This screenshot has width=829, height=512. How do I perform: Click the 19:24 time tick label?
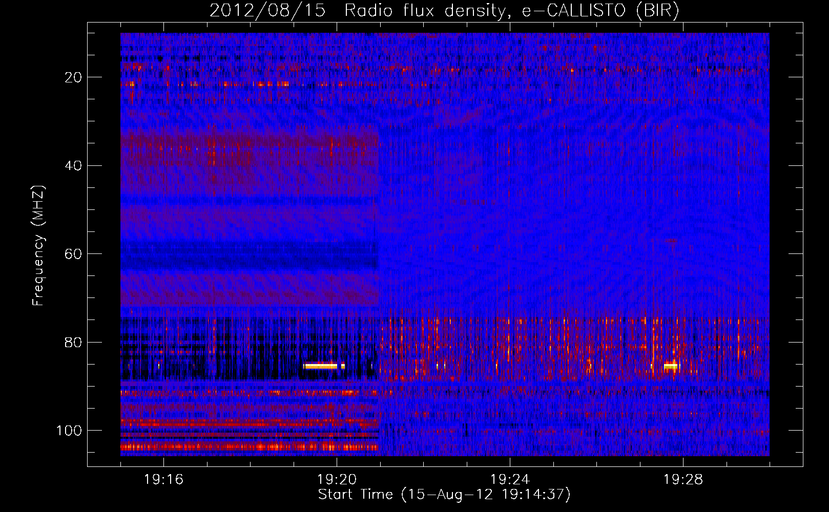coord(510,479)
